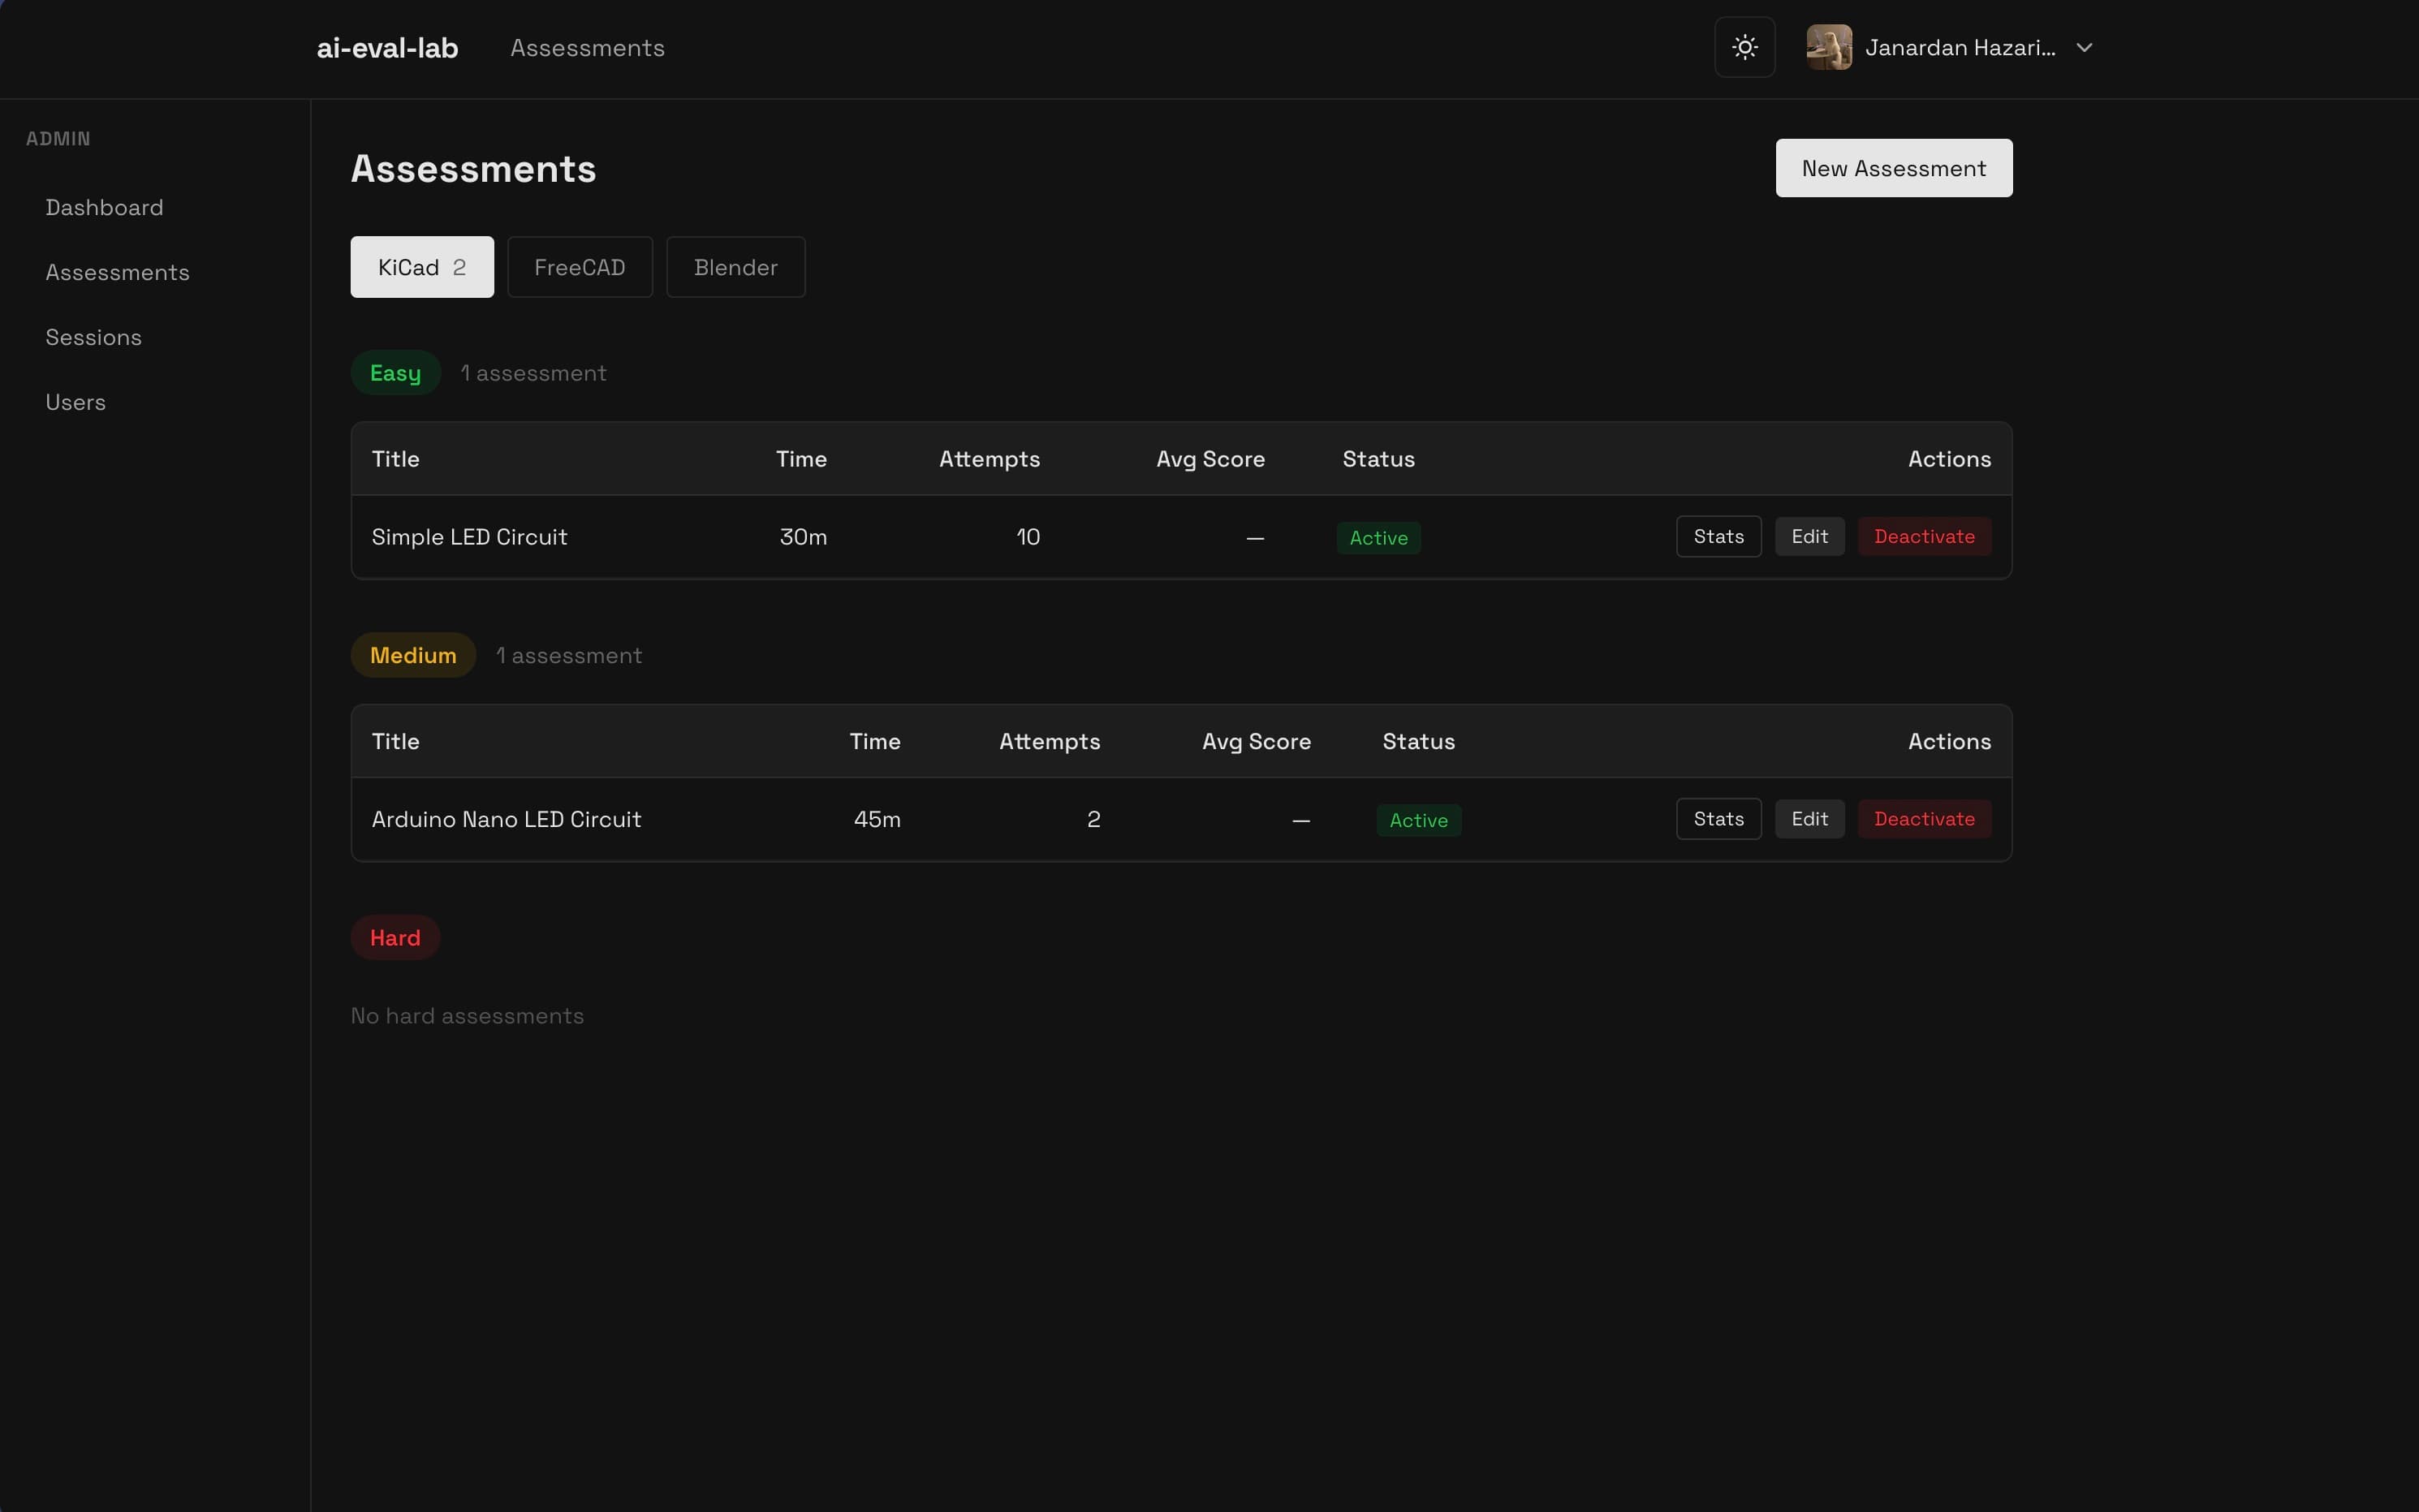The width and height of the screenshot is (2419, 1512).
Task: Click the 45m time value
Action: click(877, 819)
